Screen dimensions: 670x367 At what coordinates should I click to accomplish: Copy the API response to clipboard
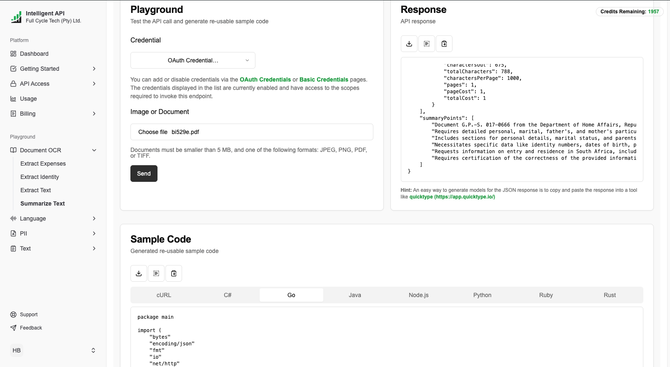point(444,44)
